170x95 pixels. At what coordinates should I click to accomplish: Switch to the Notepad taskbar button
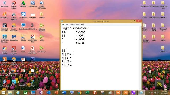(x=141, y=93)
